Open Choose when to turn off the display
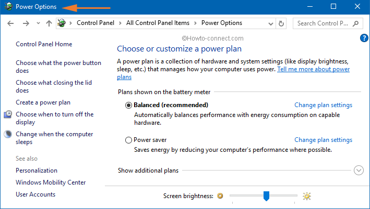Viewport: 370px width, 209px height. point(54,118)
